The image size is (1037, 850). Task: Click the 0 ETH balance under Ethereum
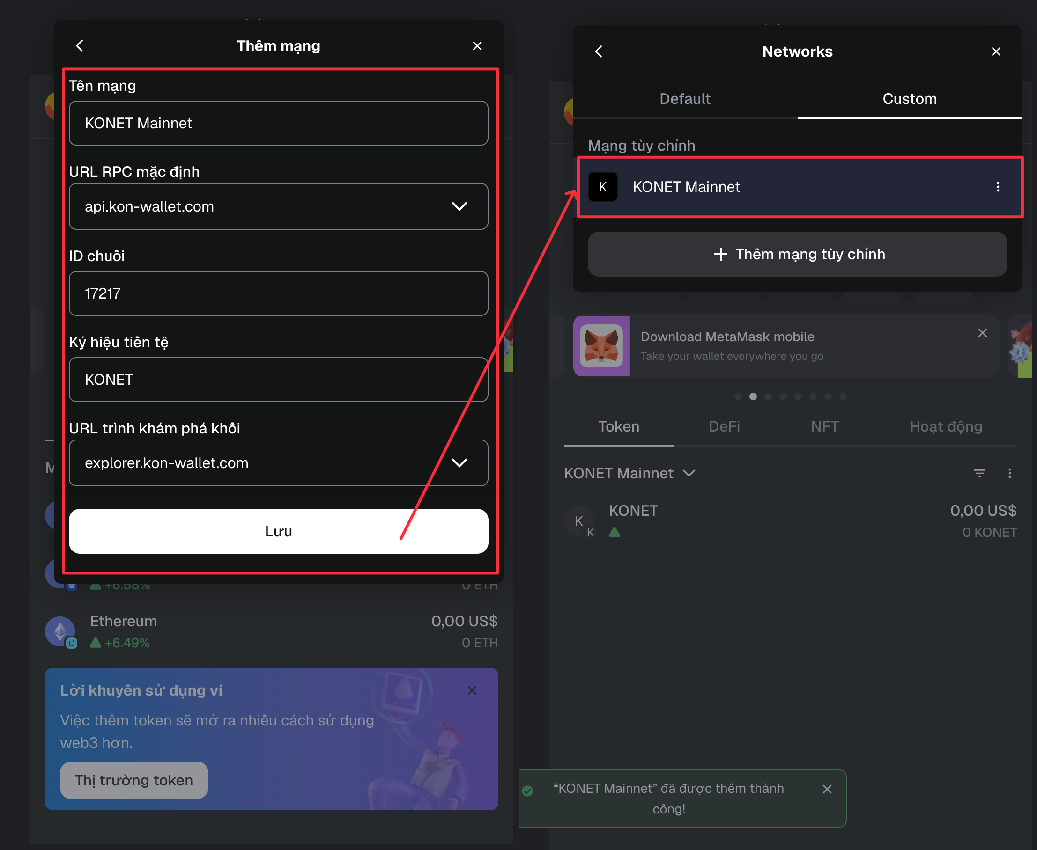(480, 643)
